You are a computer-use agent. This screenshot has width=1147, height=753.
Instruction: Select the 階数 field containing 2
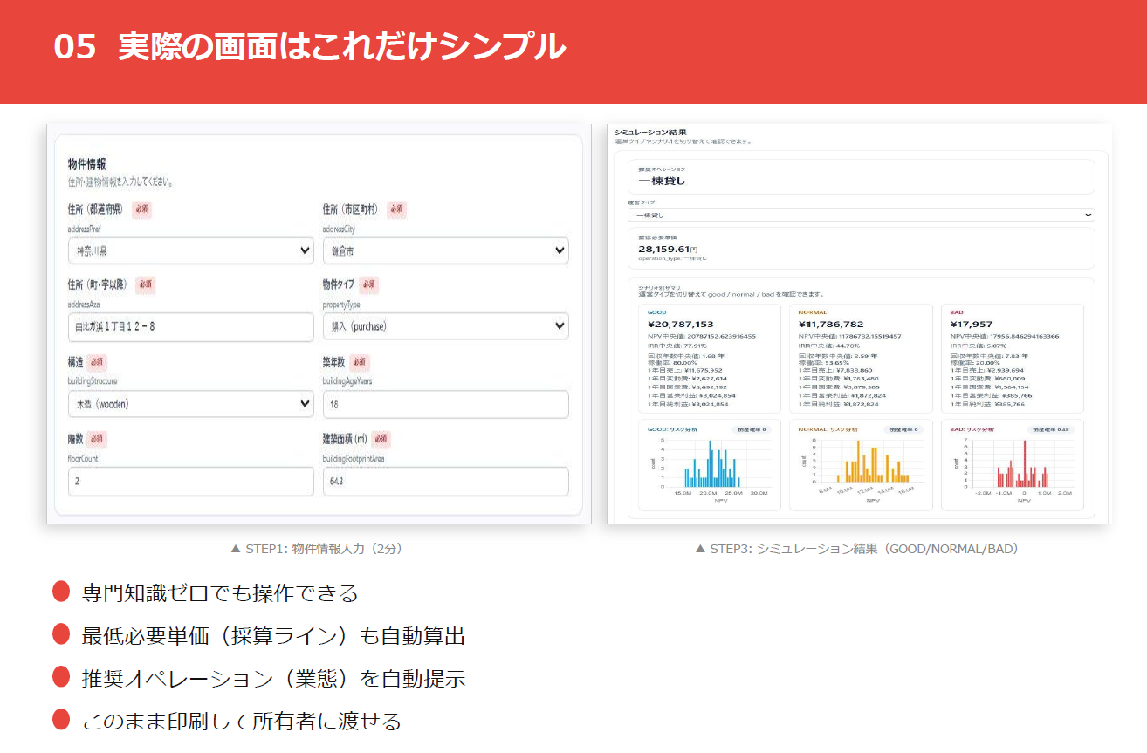pyautogui.click(x=190, y=482)
